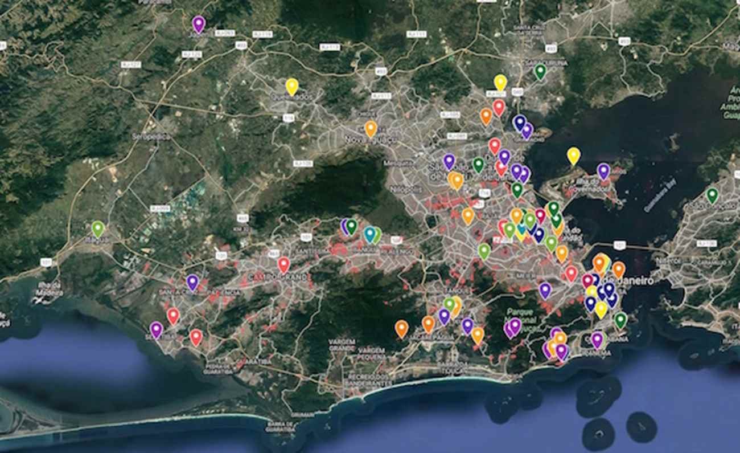Select the dark blue pin north of Duque de Caxias

[519, 122]
